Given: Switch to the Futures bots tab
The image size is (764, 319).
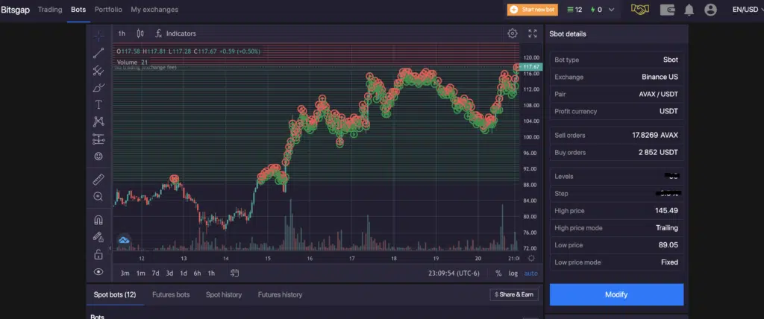Looking at the screenshot, I should coord(171,294).
